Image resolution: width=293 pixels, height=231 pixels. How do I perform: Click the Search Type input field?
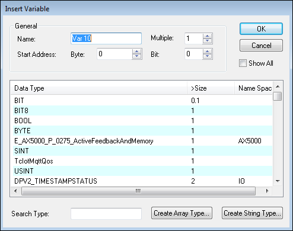(x=106, y=213)
